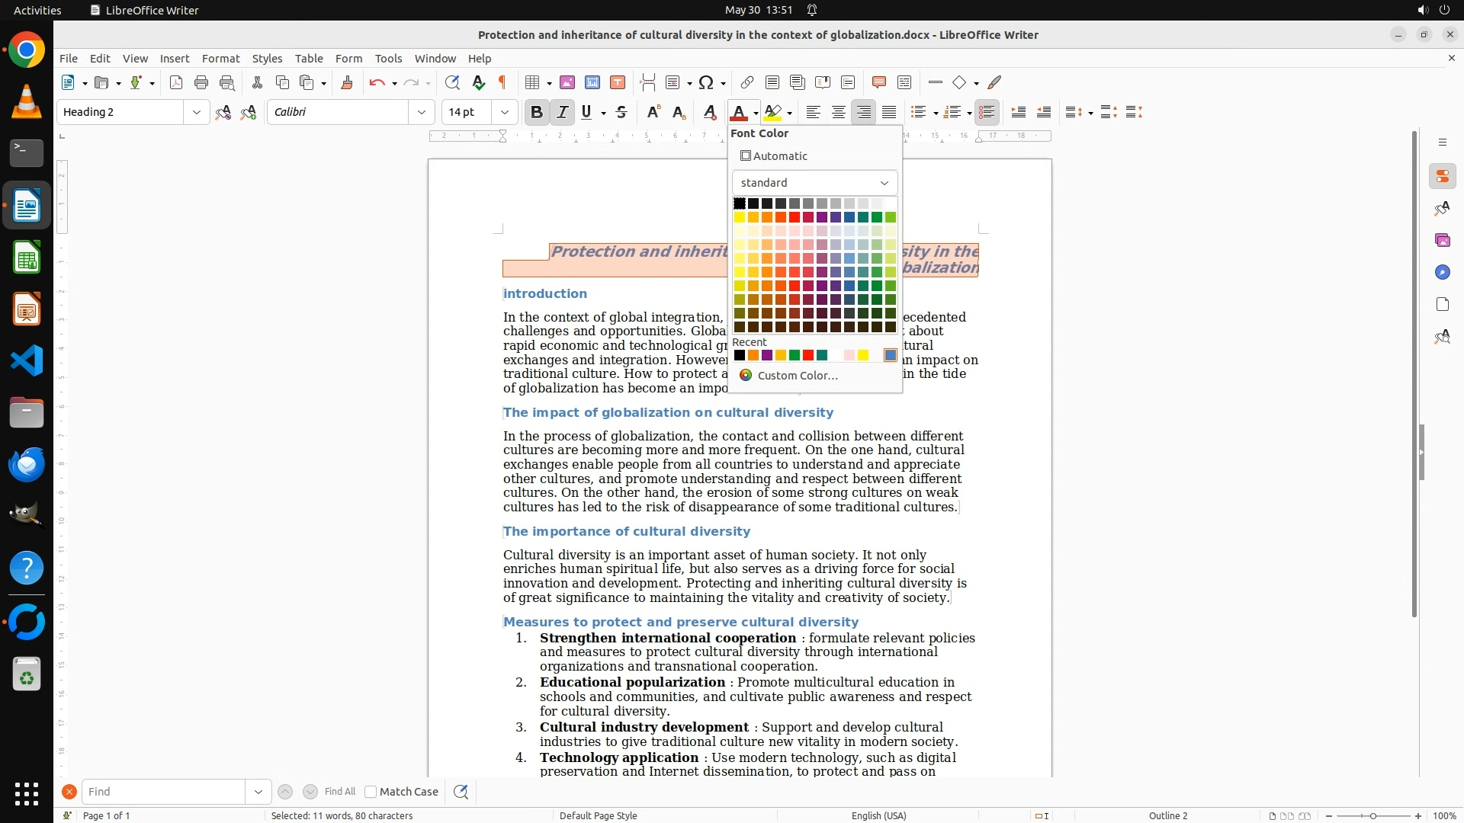1464x823 pixels.
Task: Enable the Match Case checkbox
Action: pos(371,792)
